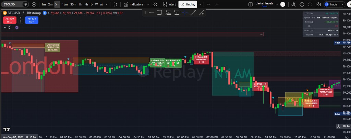Viewport: 351px width, 139px height.
Task: Click the Mon Sep 07, 2026 date label
Action: pyautogui.click(x=13, y=137)
